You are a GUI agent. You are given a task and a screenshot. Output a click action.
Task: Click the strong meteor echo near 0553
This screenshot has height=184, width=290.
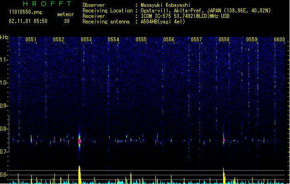79,141
